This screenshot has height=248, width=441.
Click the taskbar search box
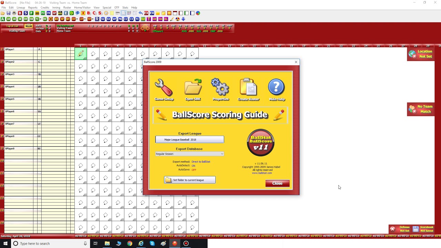click(50, 244)
